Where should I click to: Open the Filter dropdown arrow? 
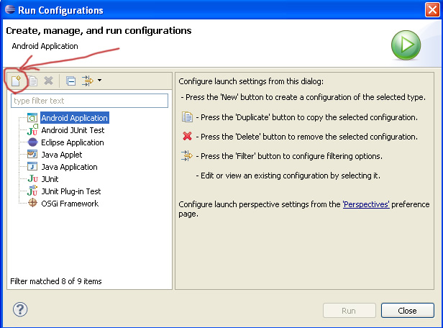100,81
